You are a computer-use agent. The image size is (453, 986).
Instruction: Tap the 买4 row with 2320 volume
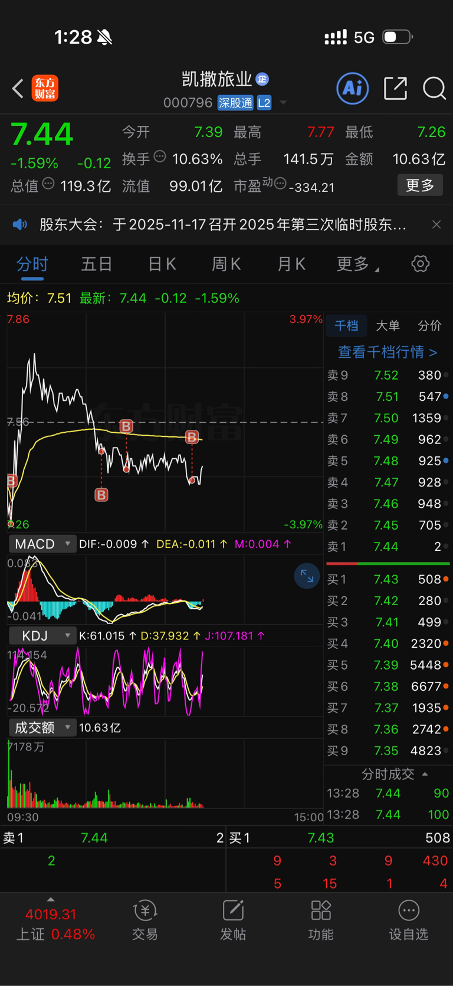pos(388,644)
